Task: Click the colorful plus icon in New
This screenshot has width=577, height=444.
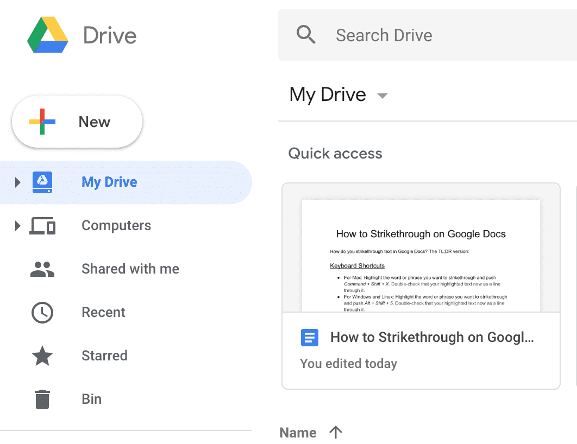Action: pyautogui.click(x=42, y=122)
